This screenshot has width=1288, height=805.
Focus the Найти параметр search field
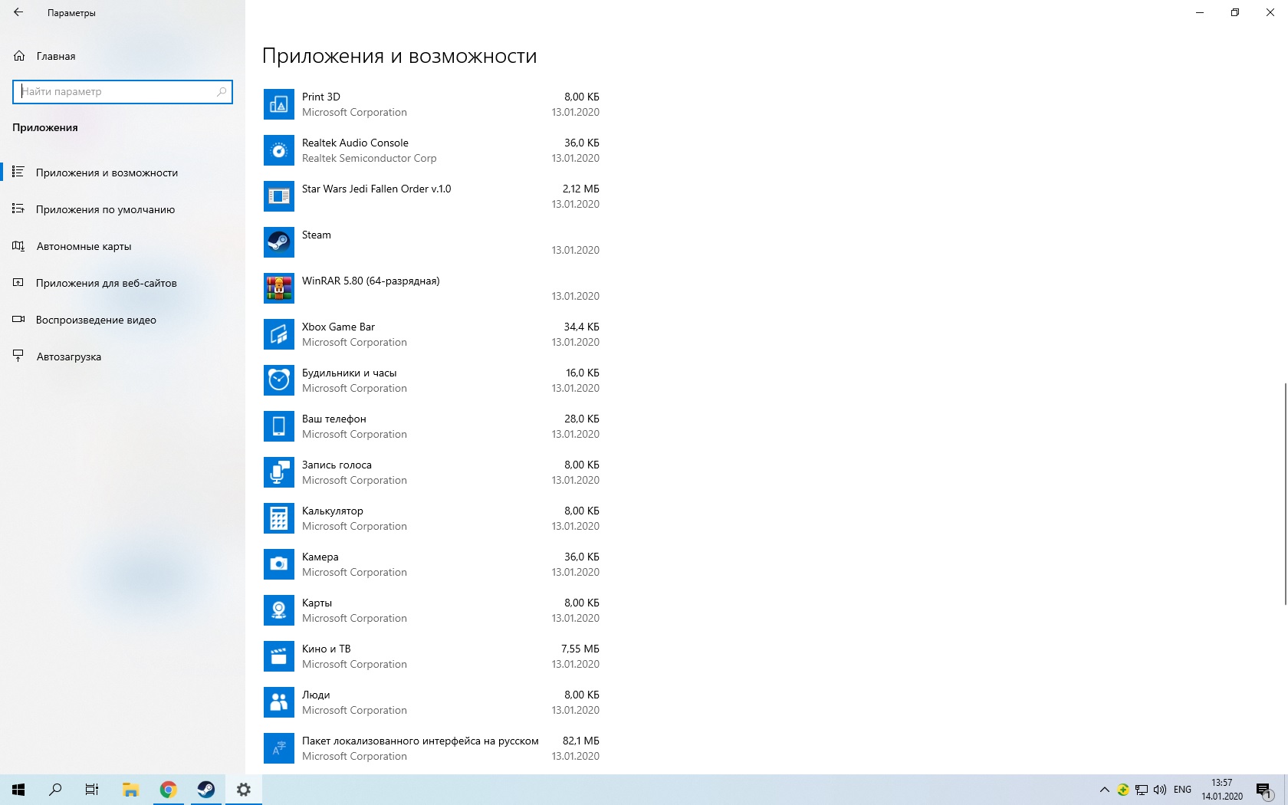point(123,91)
